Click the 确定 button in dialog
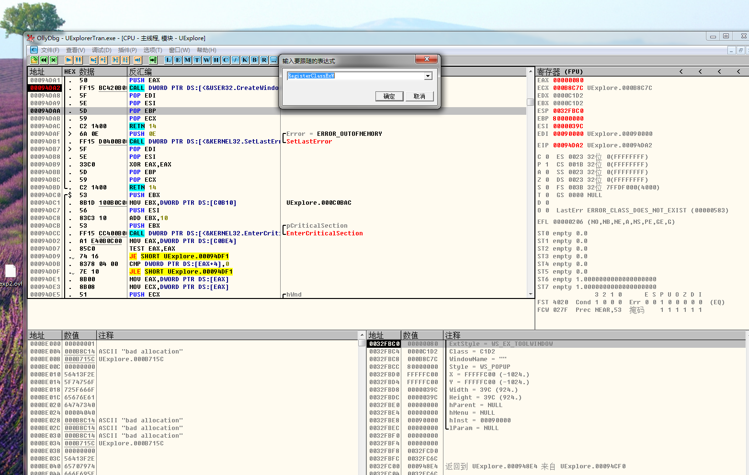Screen dimensions: 749x475 point(389,96)
